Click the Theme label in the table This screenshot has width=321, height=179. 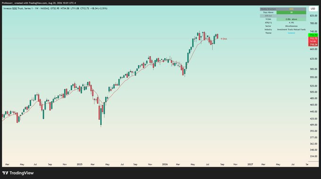[x=268, y=33]
